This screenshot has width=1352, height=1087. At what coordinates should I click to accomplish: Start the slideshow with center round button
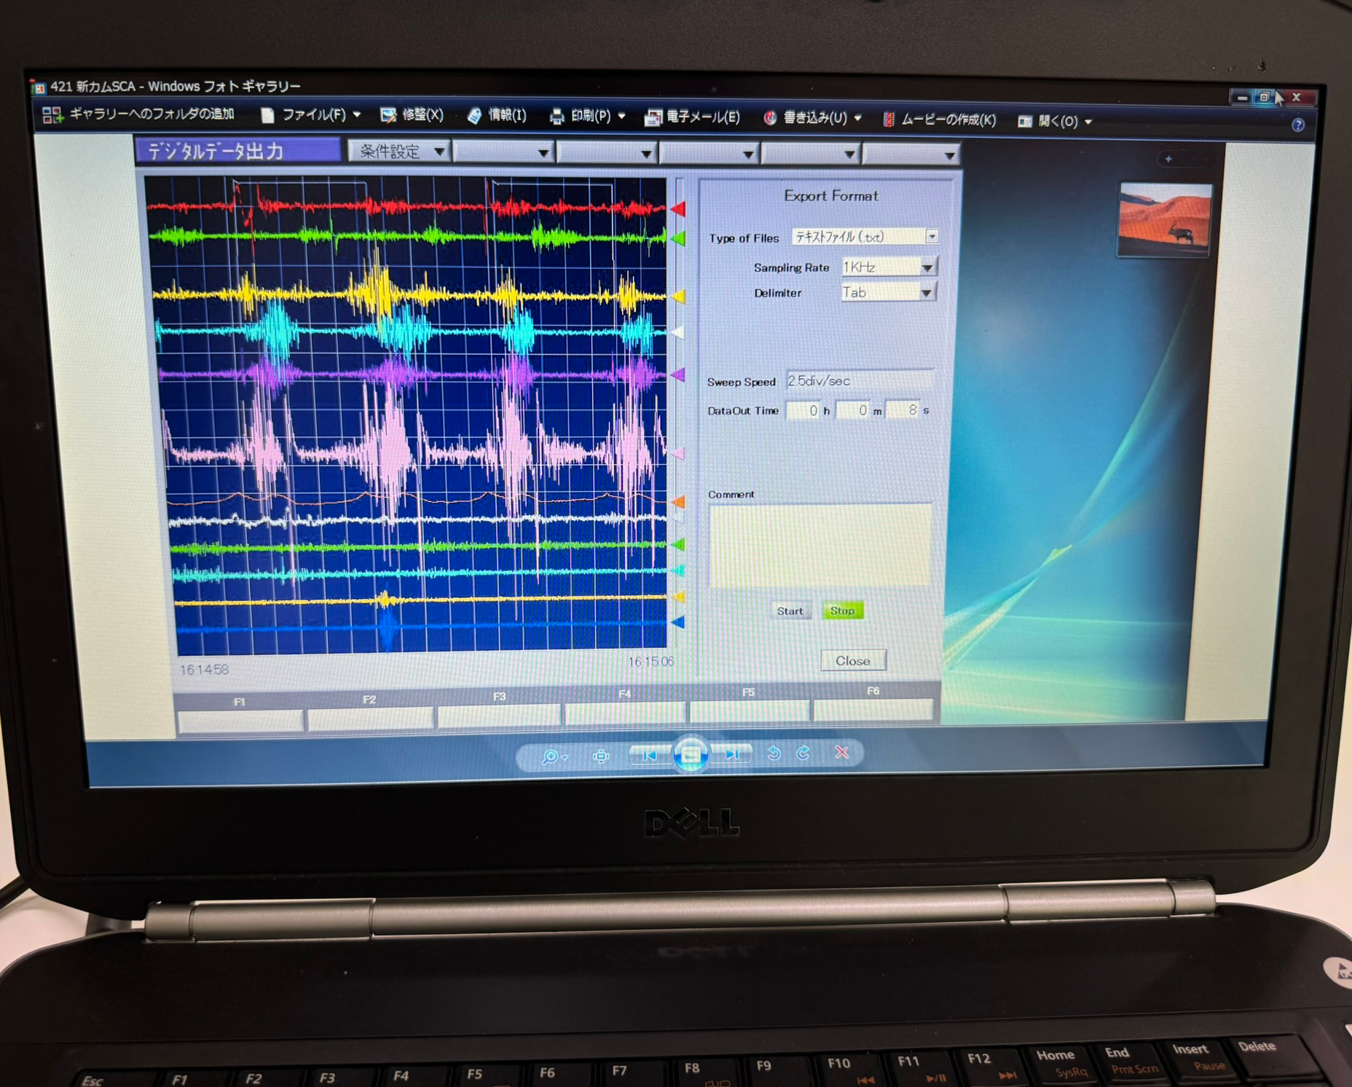[691, 754]
